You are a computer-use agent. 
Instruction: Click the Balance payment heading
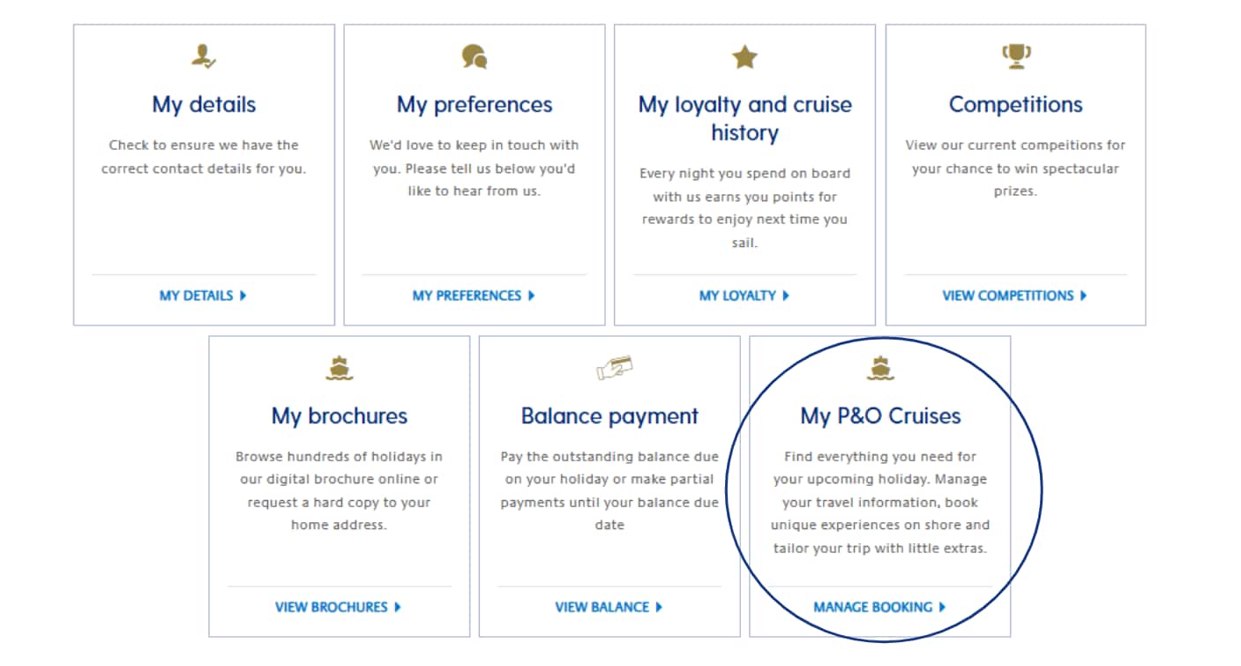(609, 415)
